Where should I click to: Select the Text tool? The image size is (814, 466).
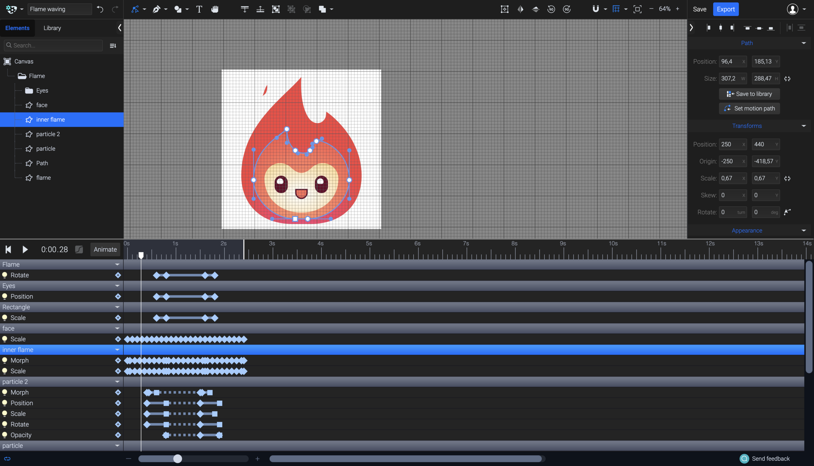pyautogui.click(x=199, y=9)
